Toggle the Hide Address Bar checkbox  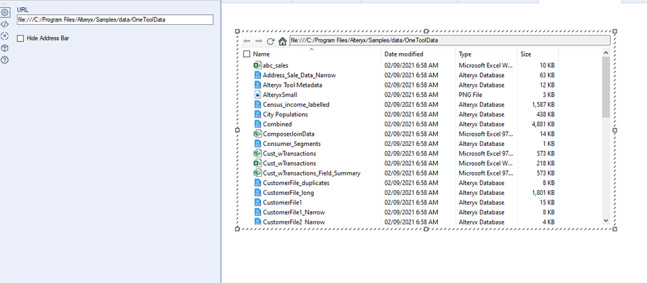pos(20,38)
